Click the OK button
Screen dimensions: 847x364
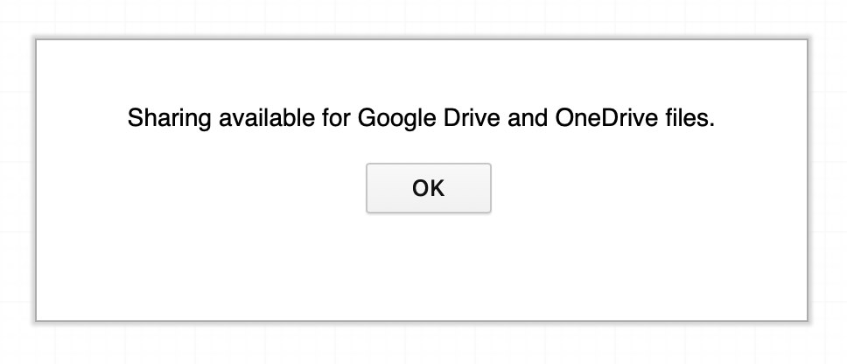pos(428,187)
